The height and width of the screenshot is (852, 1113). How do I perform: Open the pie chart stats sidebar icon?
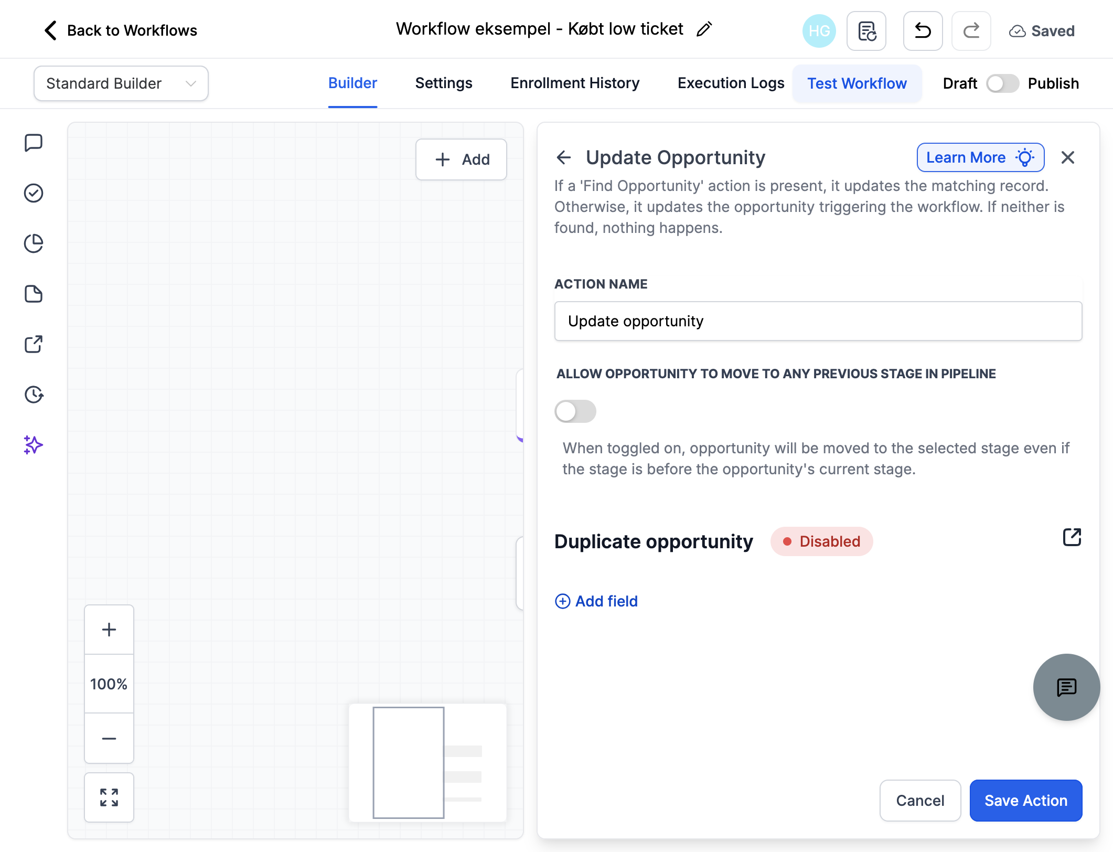(34, 243)
